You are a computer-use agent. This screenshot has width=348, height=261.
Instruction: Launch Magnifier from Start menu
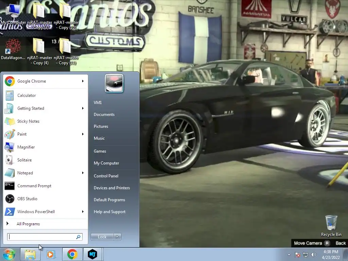45,147
